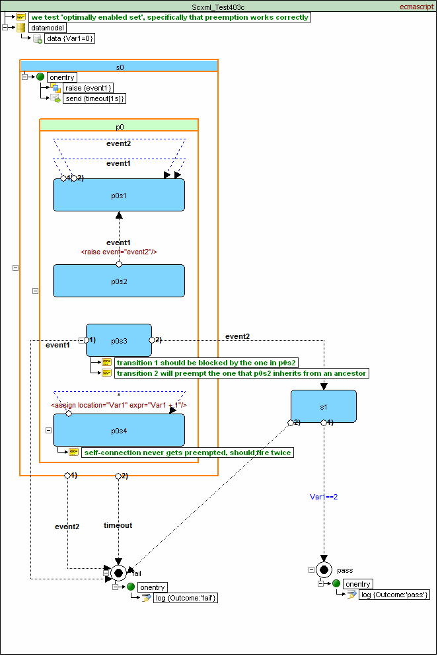Click the data {Var1=0} item icon
The image size is (438, 656).
point(38,39)
